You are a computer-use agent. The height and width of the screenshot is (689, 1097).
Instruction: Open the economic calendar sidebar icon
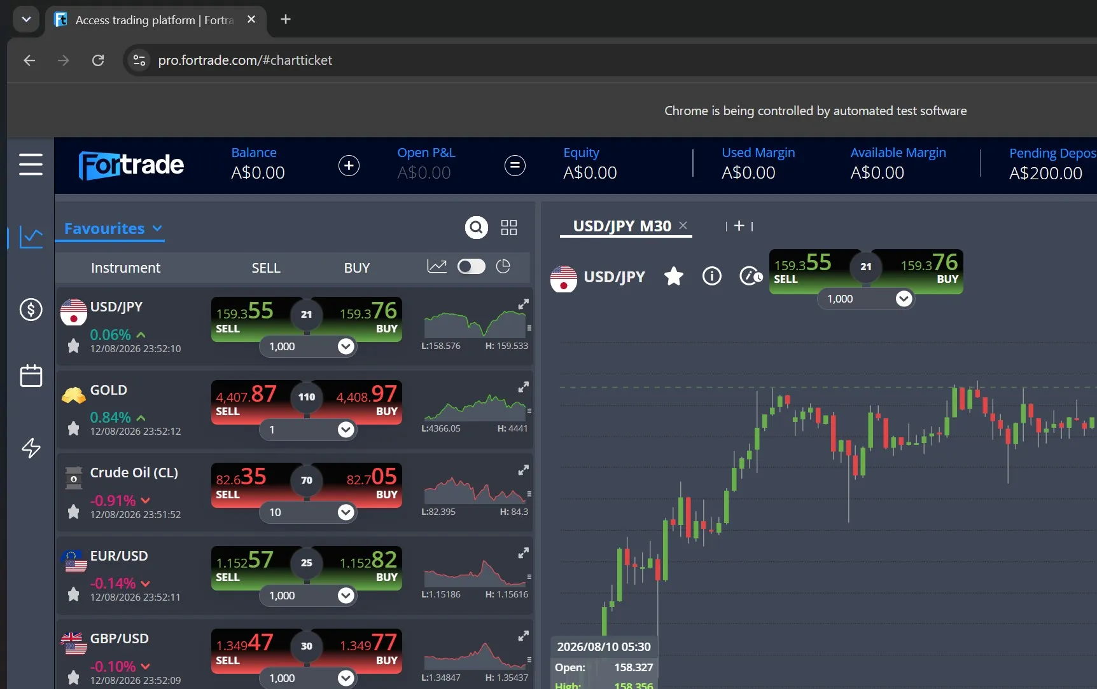(31, 376)
